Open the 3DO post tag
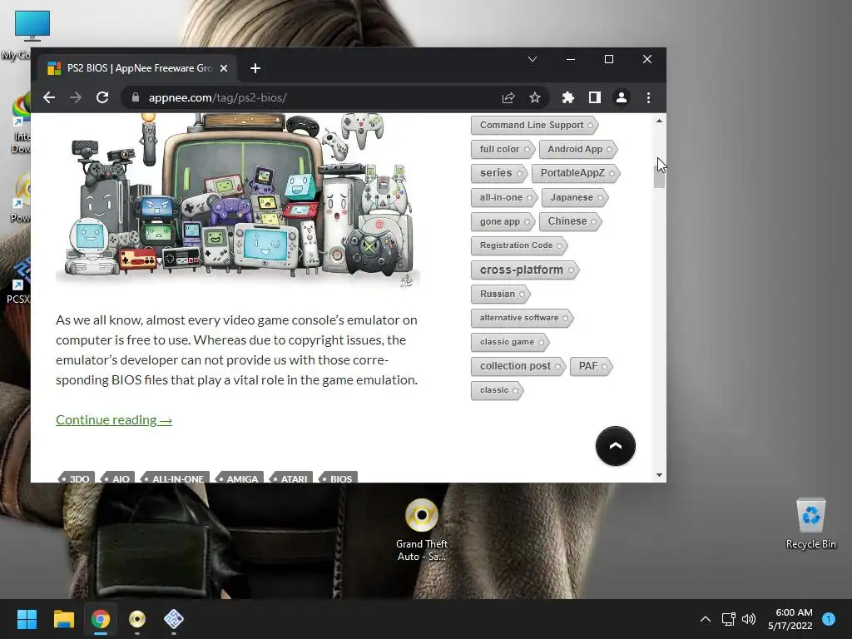 point(77,478)
